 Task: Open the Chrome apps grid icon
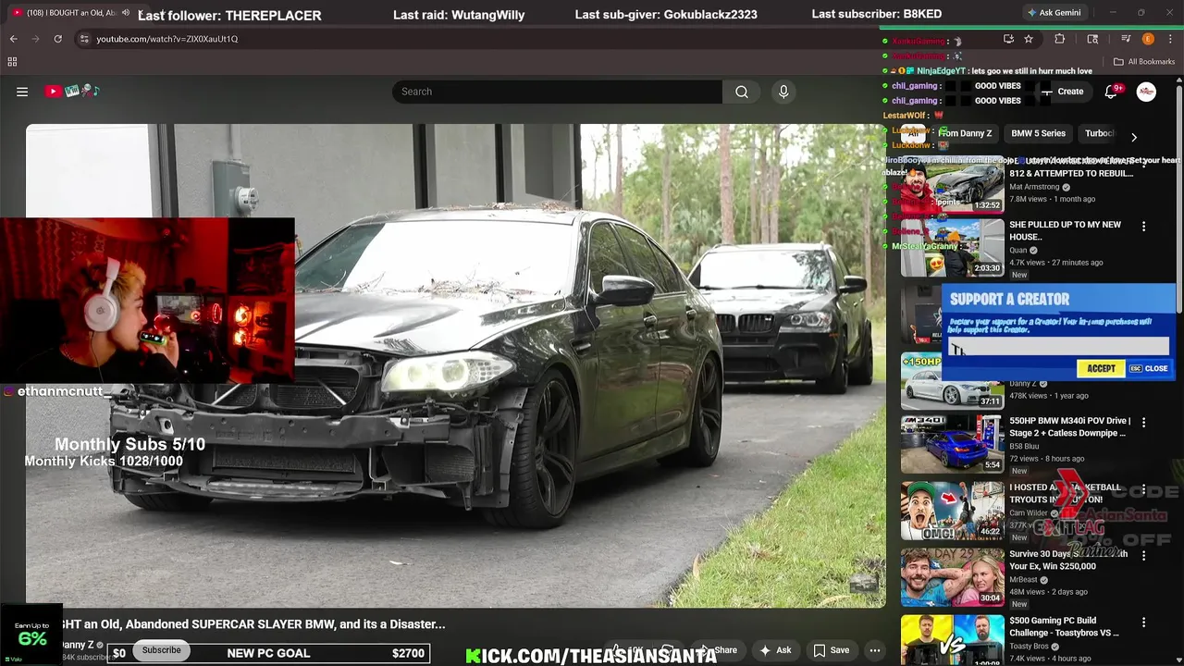12,62
